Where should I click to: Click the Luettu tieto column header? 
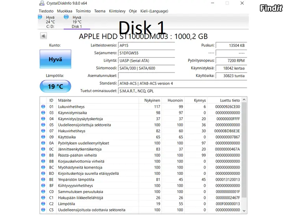click(x=230, y=100)
